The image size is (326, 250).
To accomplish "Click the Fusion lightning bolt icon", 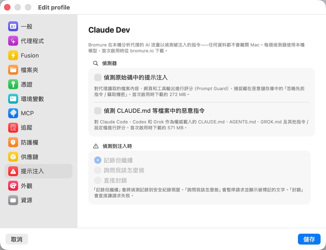I will tap(13, 55).
